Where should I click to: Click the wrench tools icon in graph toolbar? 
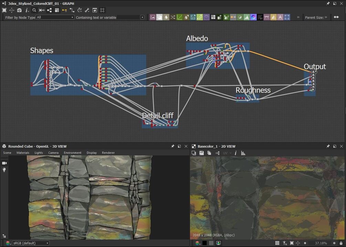click(x=87, y=10)
